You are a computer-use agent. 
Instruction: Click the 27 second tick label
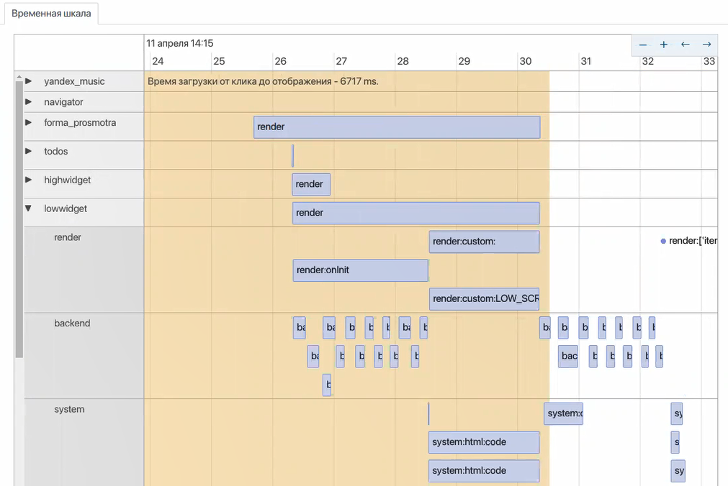[x=341, y=61]
